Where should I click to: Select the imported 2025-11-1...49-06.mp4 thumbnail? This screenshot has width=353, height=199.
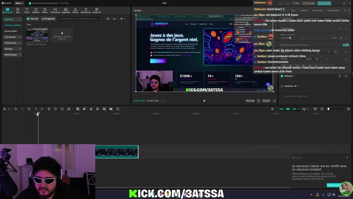37,35
